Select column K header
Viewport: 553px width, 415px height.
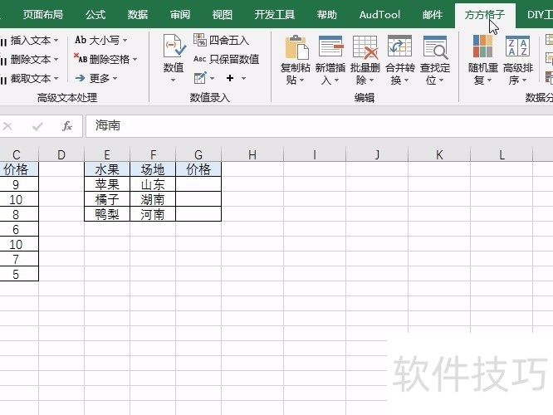coord(439,154)
